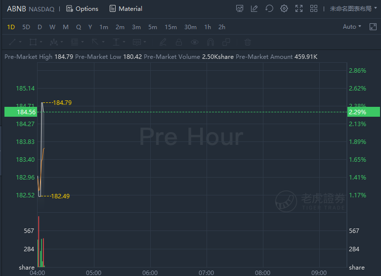Toggle fullscreen with the four-arrows icon
This screenshot has width=381, height=276.
[299, 8]
